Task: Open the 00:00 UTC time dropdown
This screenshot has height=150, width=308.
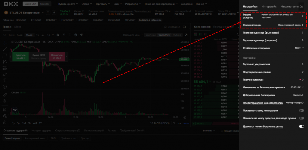Action: (x=297, y=87)
